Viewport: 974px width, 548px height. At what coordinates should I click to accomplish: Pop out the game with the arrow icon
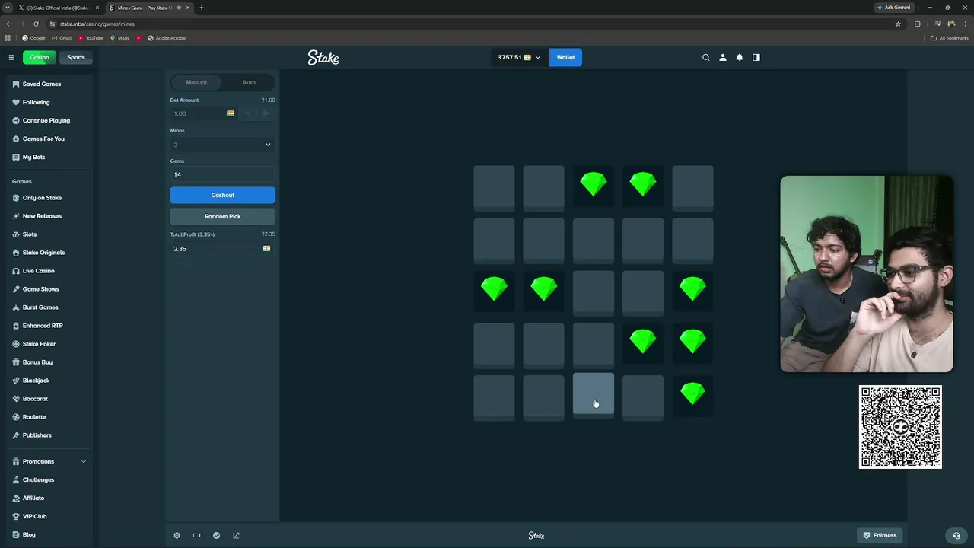point(236,535)
